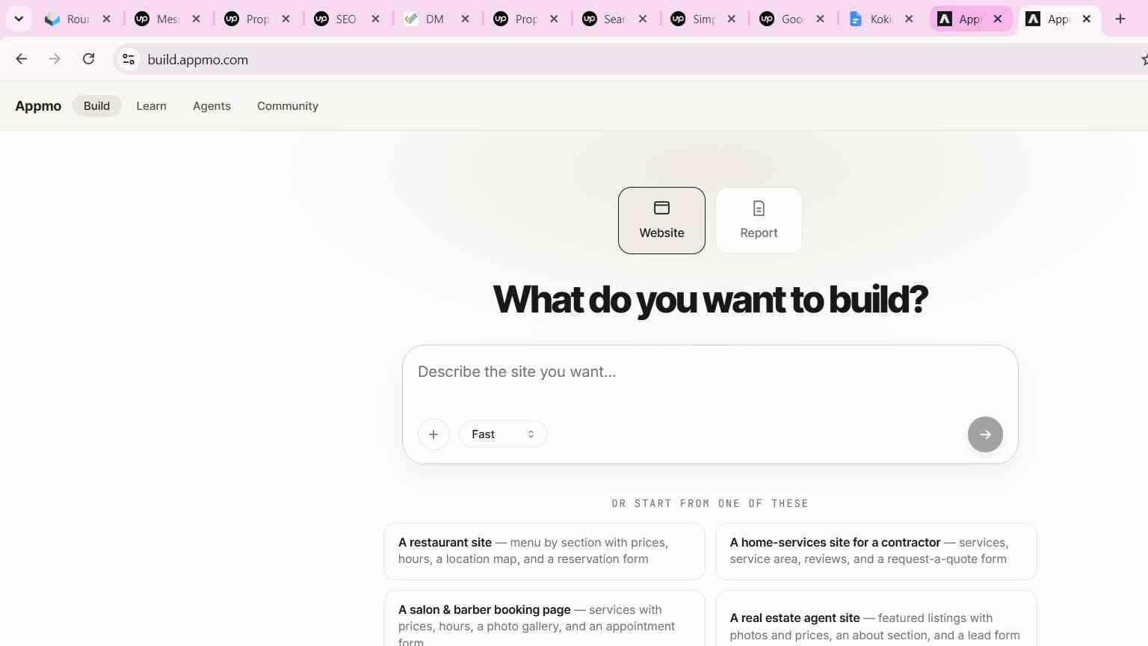Choose the real estate agent site template
The width and height of the screenshot is (1148, 646).
tap(876, 619)
